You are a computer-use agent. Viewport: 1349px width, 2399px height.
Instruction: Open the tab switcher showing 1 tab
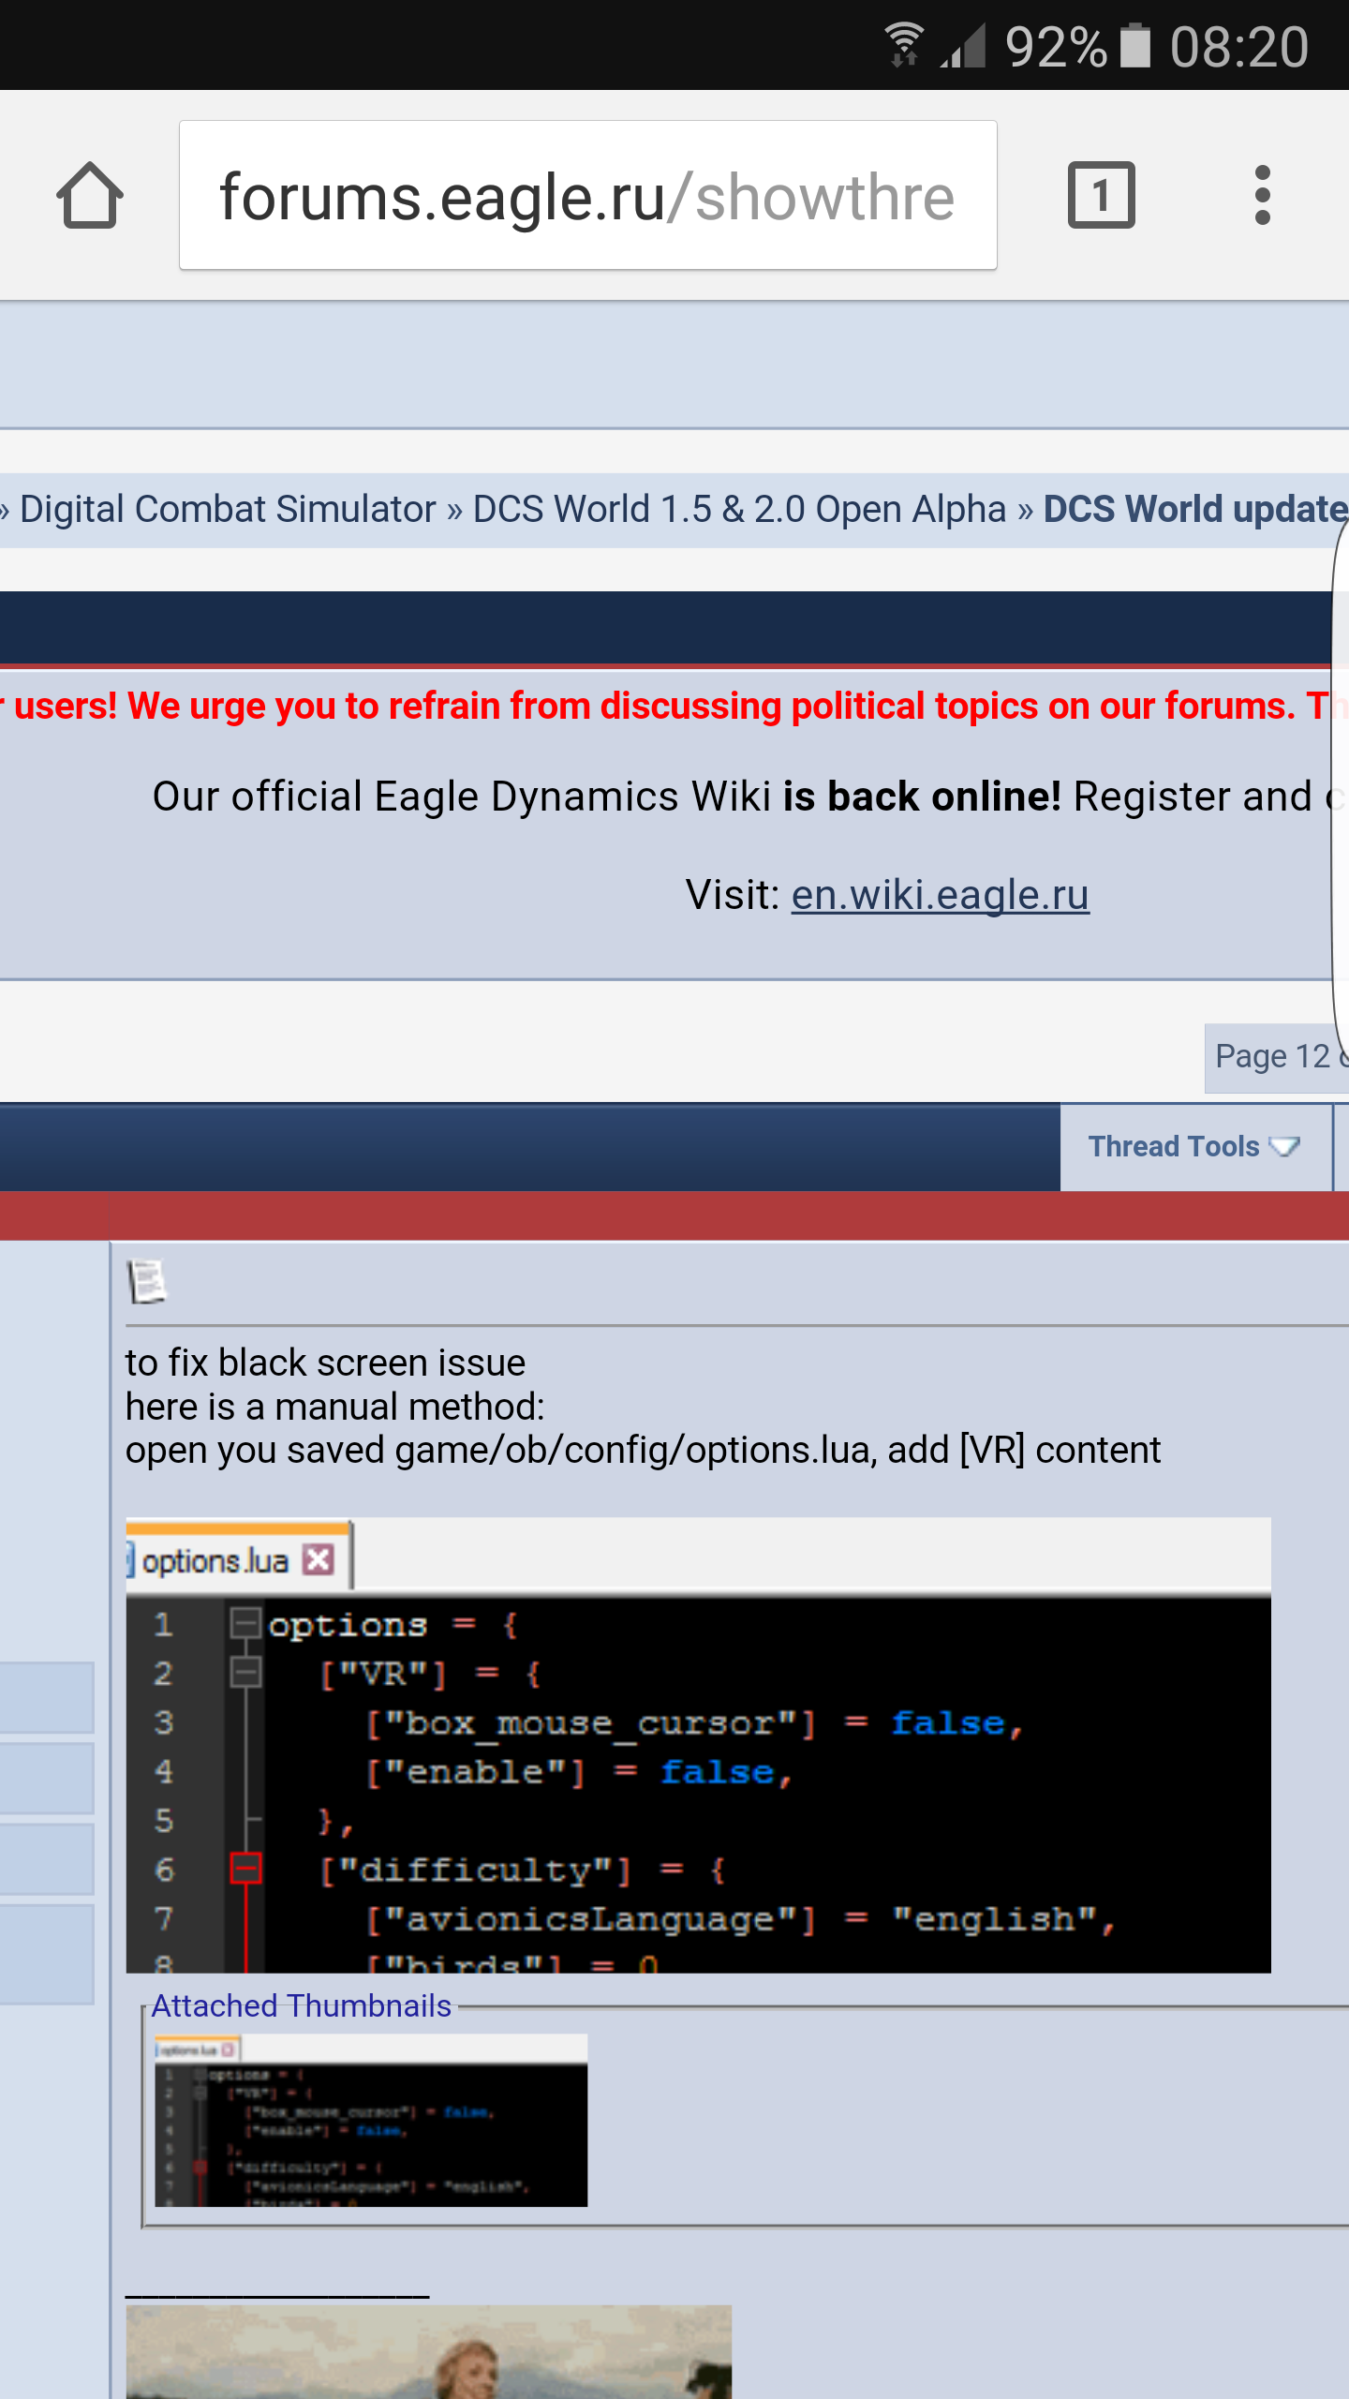pos(1101,195)
